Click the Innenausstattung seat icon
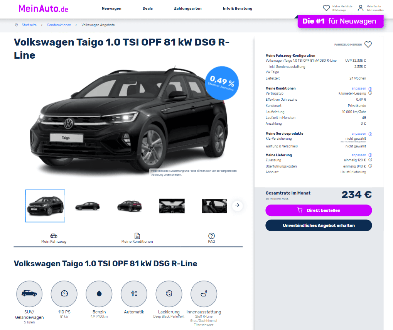 pos(204,294)
